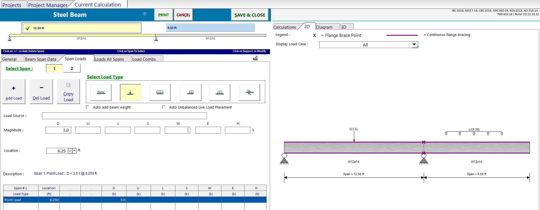This screenshot has height=210, width=540.
Task: Click the Copy Load button
Action: pos(68,92)
